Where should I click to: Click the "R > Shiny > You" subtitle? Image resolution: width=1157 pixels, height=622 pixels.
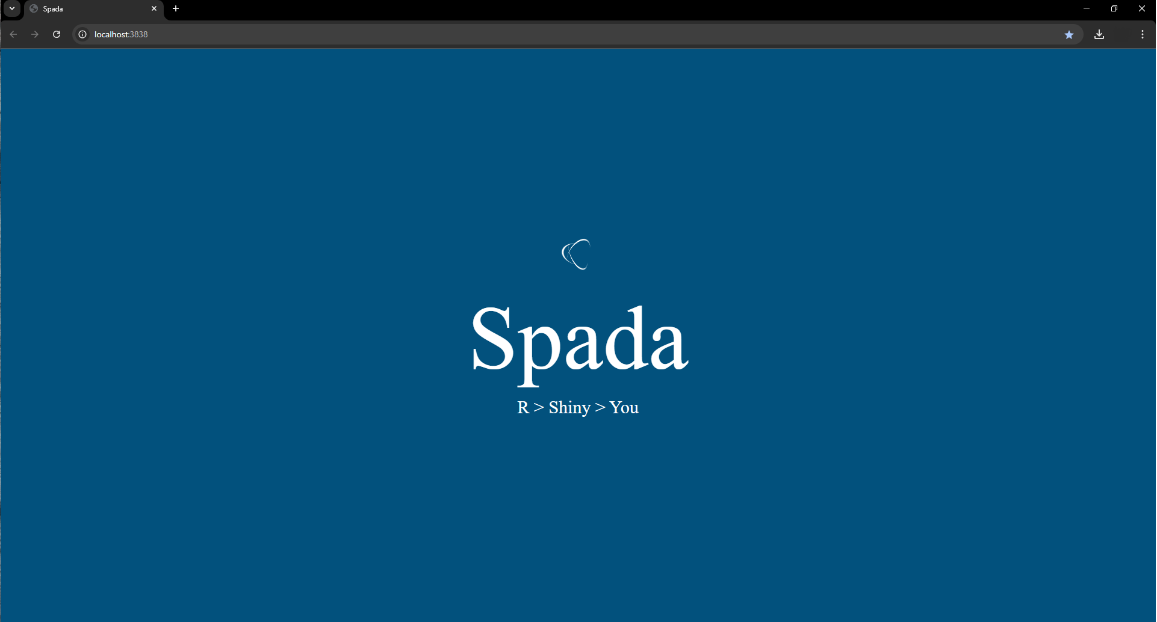578,408
